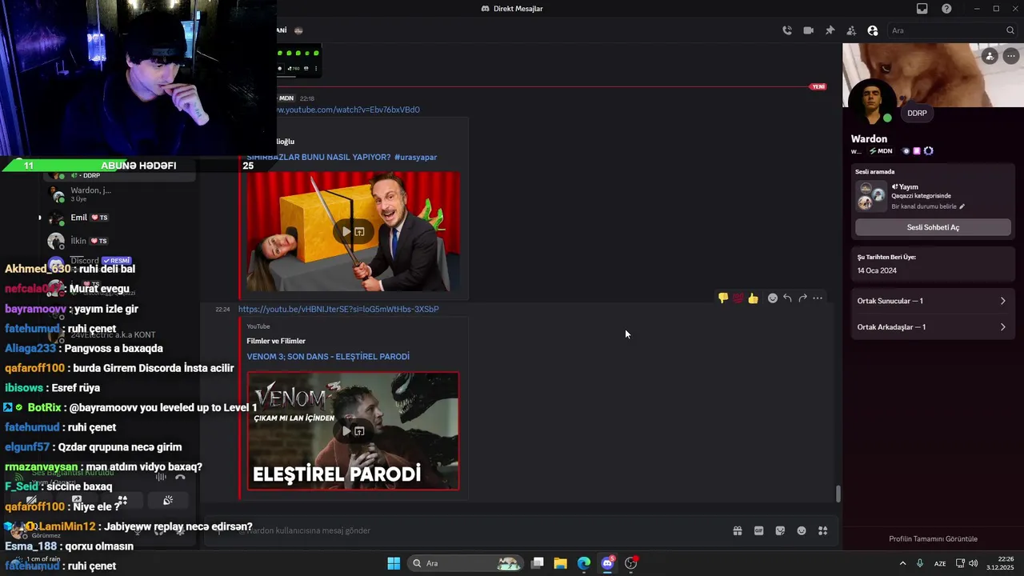Screen dimensions: 1024x576
Task: Toggle the user profile panel icon
Action: (x=873, y=30)
